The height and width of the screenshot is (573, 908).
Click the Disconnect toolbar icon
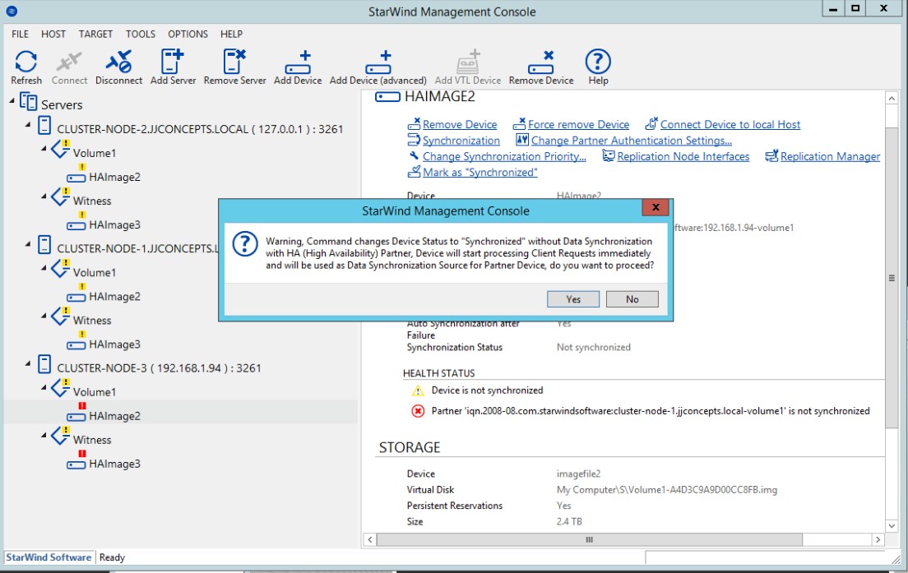coord(118,62)
